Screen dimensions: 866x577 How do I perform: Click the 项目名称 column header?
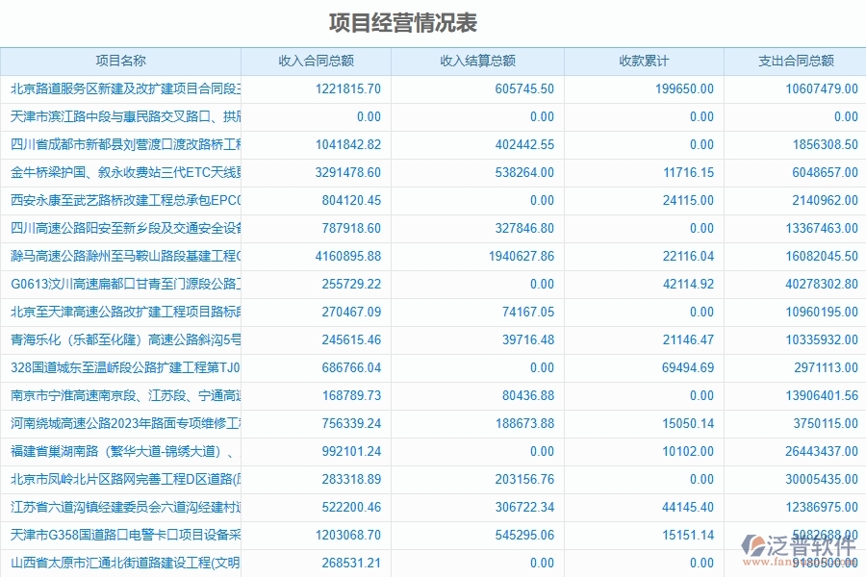[123, 60]
